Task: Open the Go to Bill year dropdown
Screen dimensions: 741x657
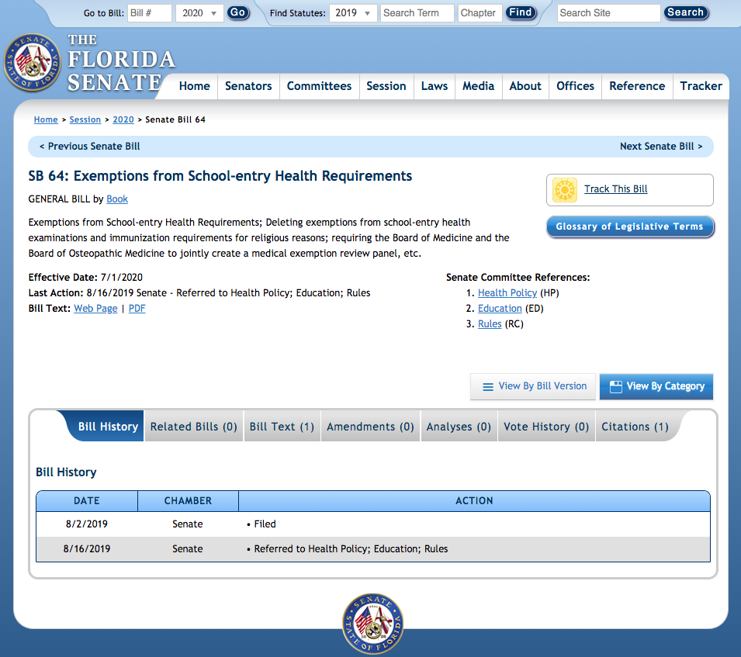Action: (x=199, y=12)
